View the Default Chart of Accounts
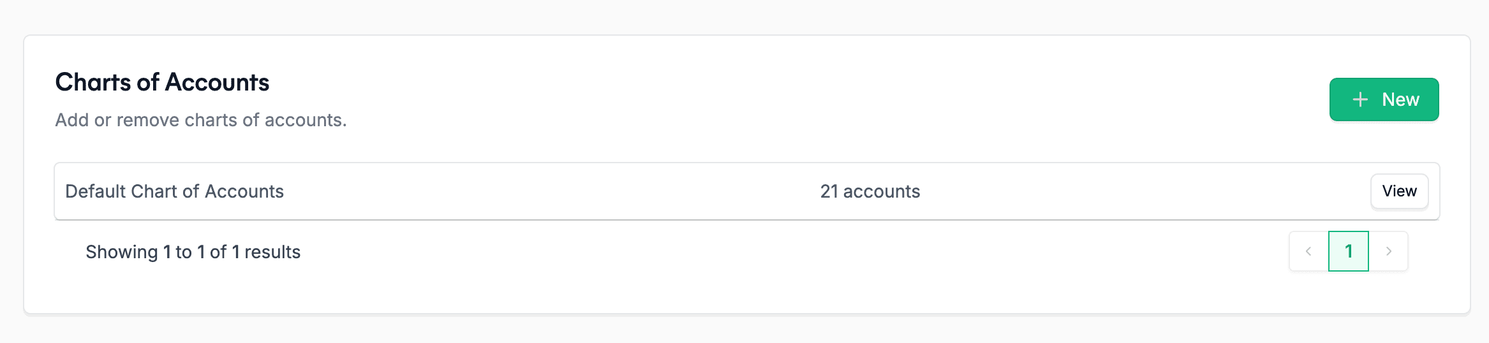This screenshot has height=343, width=1489. [1399, 191]
